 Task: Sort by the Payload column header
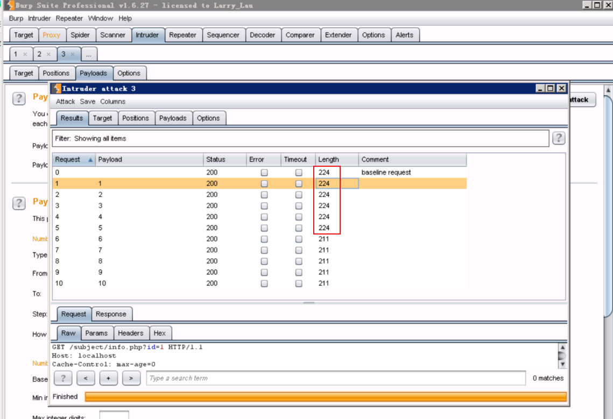149,159
